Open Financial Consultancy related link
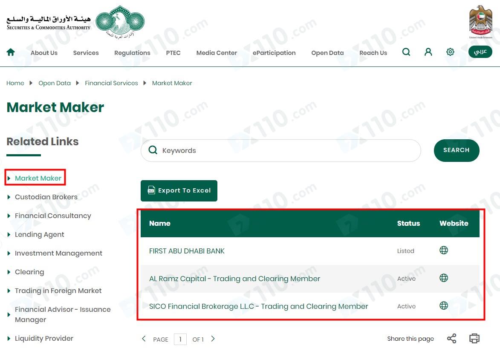The height and width of the screenshot is (348, 500). coord(53,216)
